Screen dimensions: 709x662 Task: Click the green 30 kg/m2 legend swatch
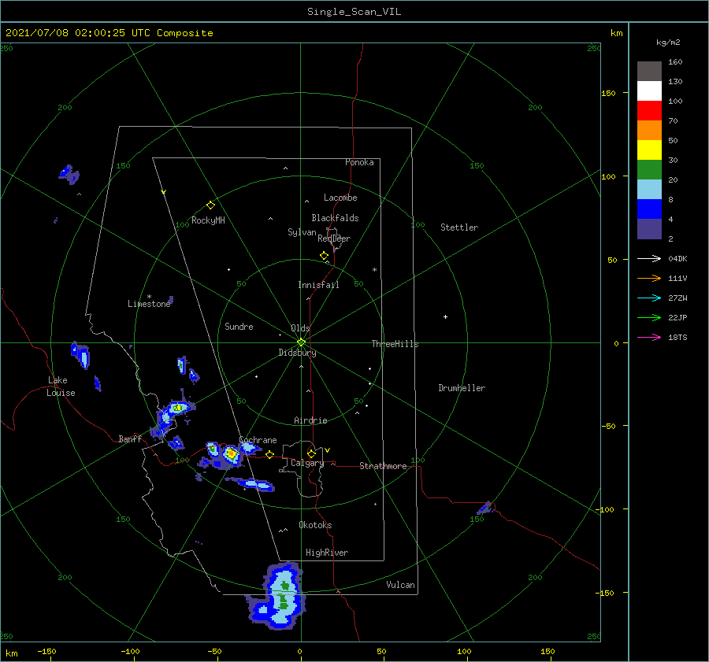point(649,169)
